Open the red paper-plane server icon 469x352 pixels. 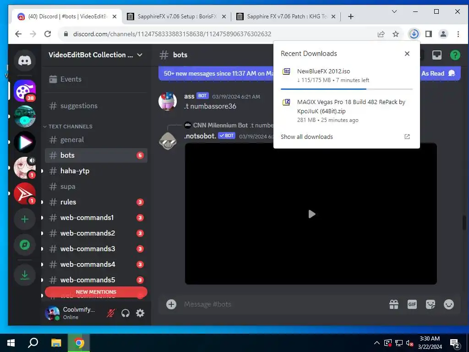coord(25,193)
